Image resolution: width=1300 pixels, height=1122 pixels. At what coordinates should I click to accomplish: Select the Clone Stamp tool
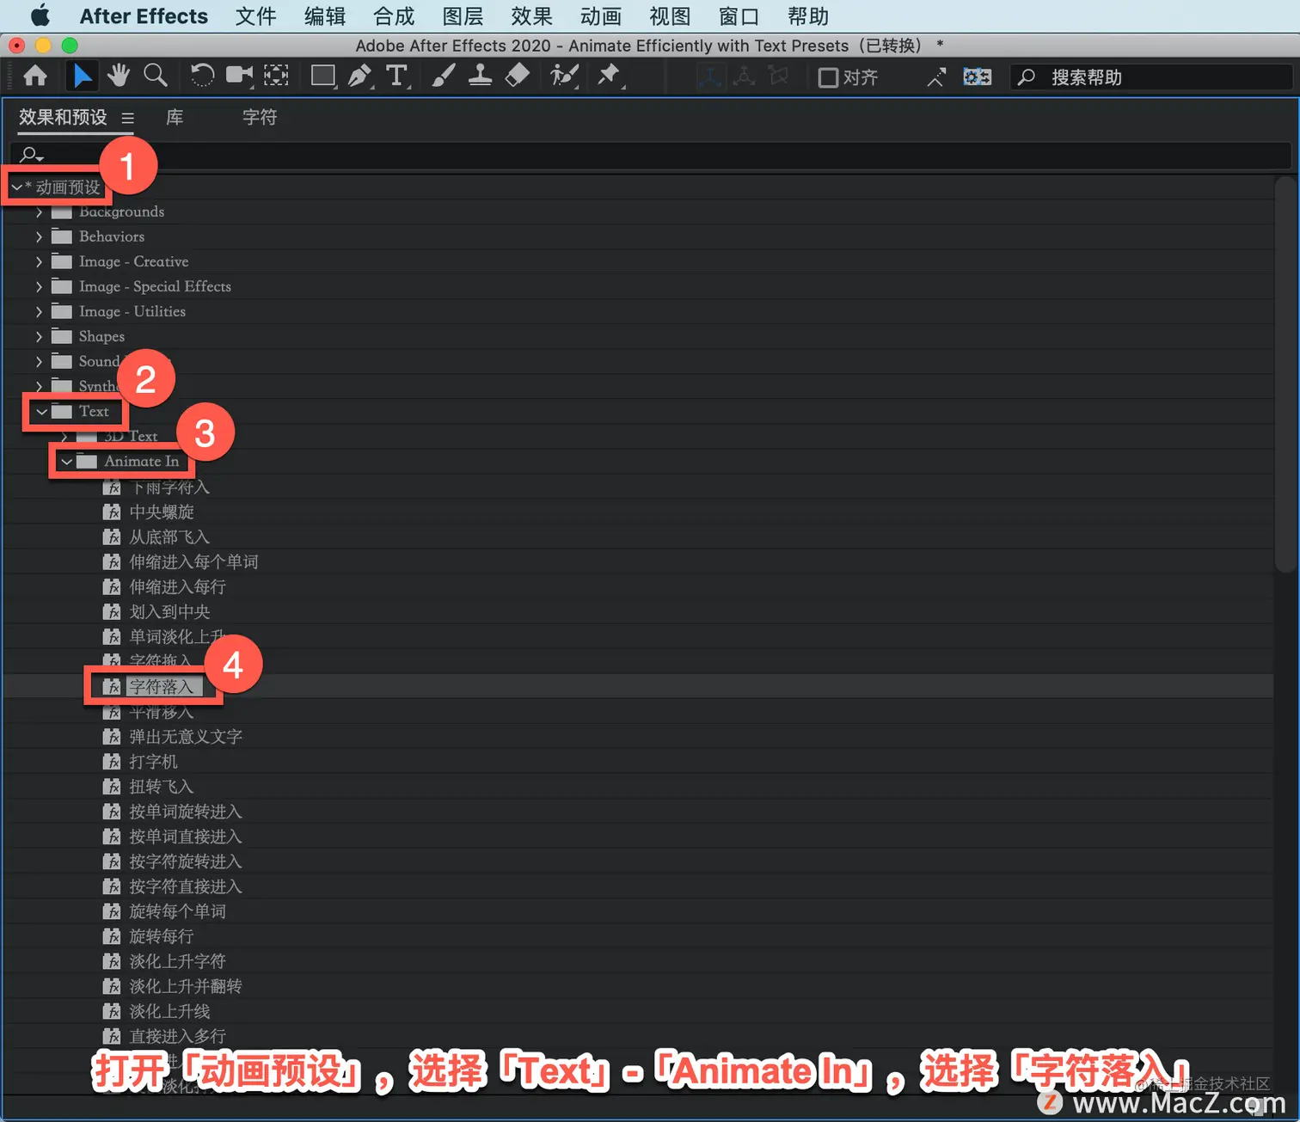tap(481, 77)
